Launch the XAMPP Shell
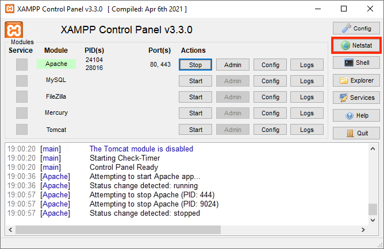Image resolution: width=384 pixels, height=249 pixels. (x=356, y=63)
